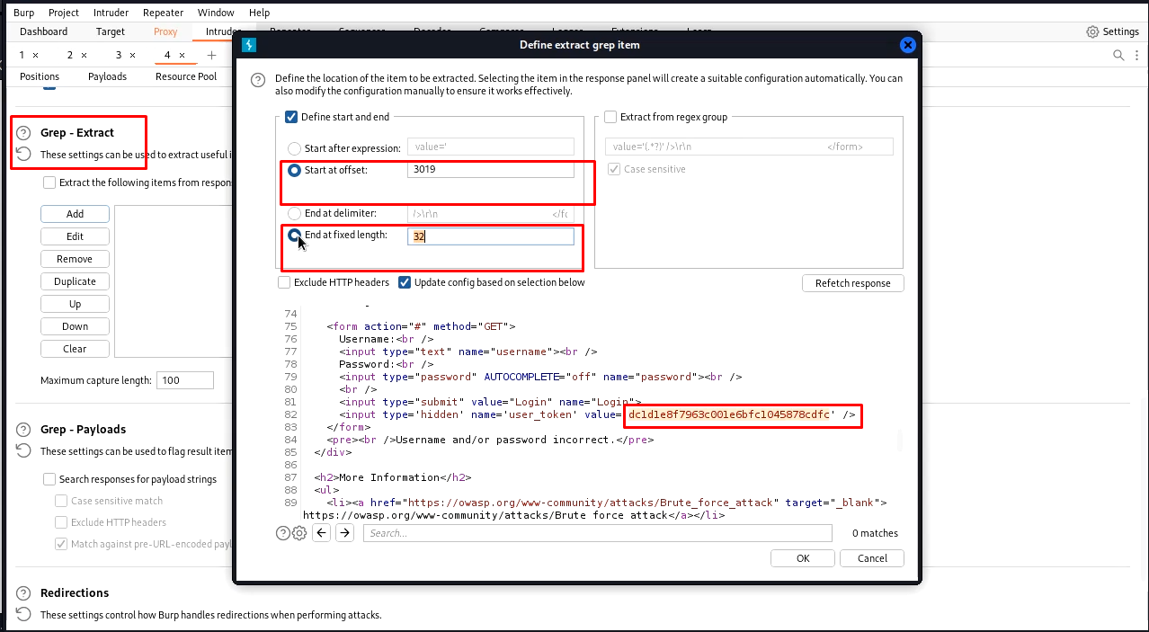The width and height of the screenshot is (1149, 632).
Task: Confirm the dialog with OK
Action: click(803, 558)
